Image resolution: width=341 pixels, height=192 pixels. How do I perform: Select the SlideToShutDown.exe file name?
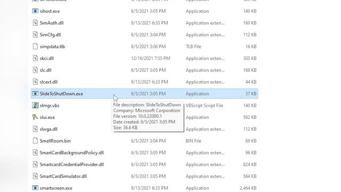61,94
